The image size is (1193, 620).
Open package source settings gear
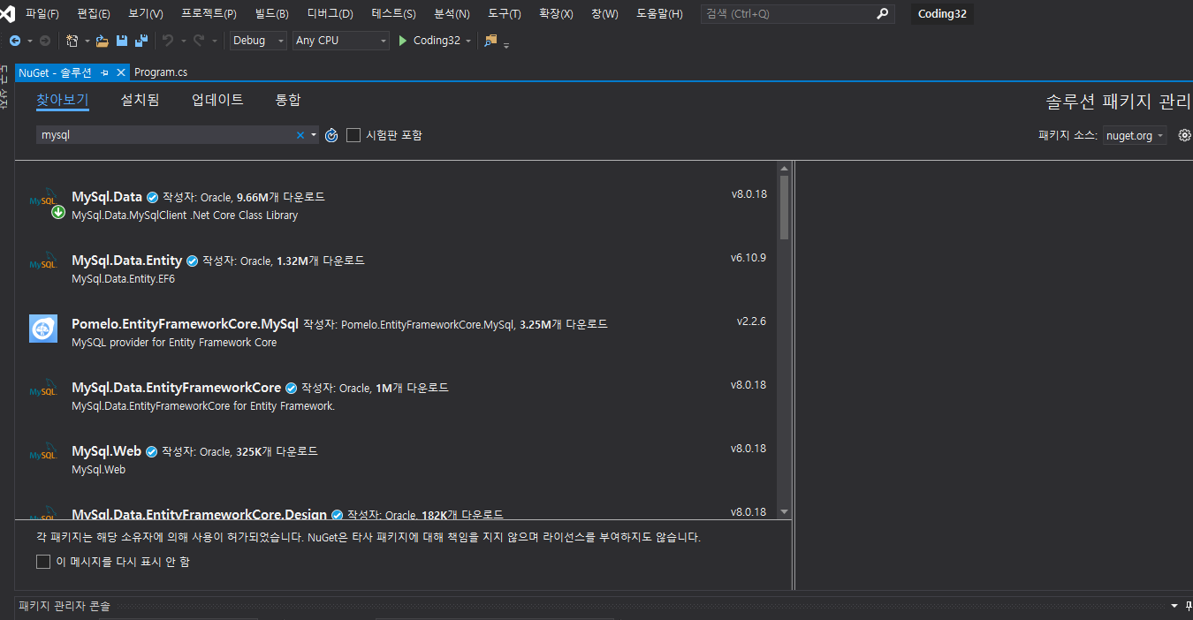[x=1185, y=135]
